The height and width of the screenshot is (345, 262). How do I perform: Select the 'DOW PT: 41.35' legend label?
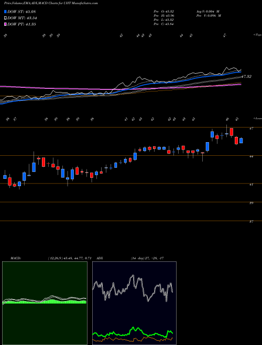click(21, 24)
